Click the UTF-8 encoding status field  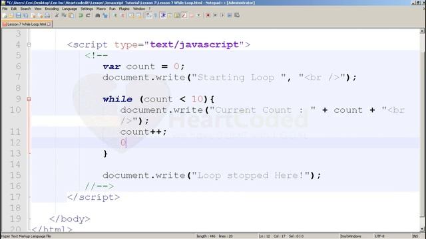click(x=379, y=236)
